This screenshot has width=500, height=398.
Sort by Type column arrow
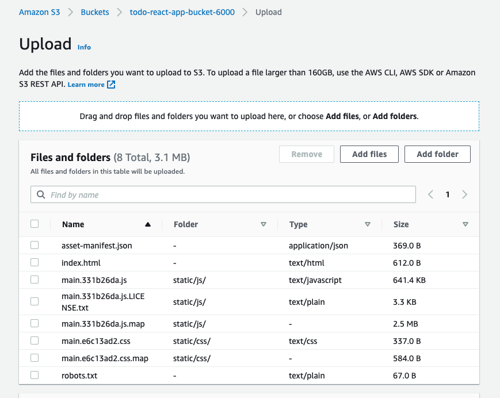(x=367, y=224)
